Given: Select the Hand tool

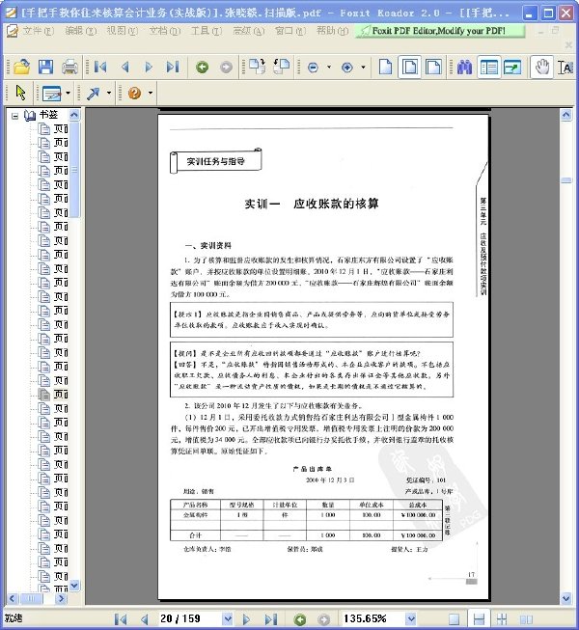Looking at the screenshot, I should point(541,67).
